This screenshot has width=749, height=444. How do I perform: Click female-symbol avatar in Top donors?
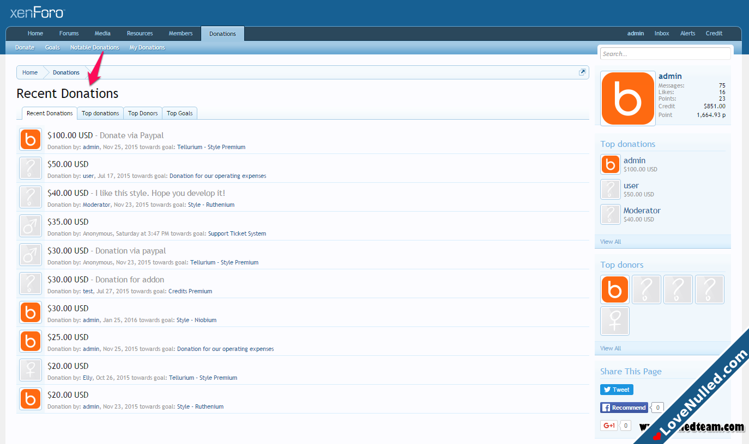pyautogui.click(x=615, y=321)
